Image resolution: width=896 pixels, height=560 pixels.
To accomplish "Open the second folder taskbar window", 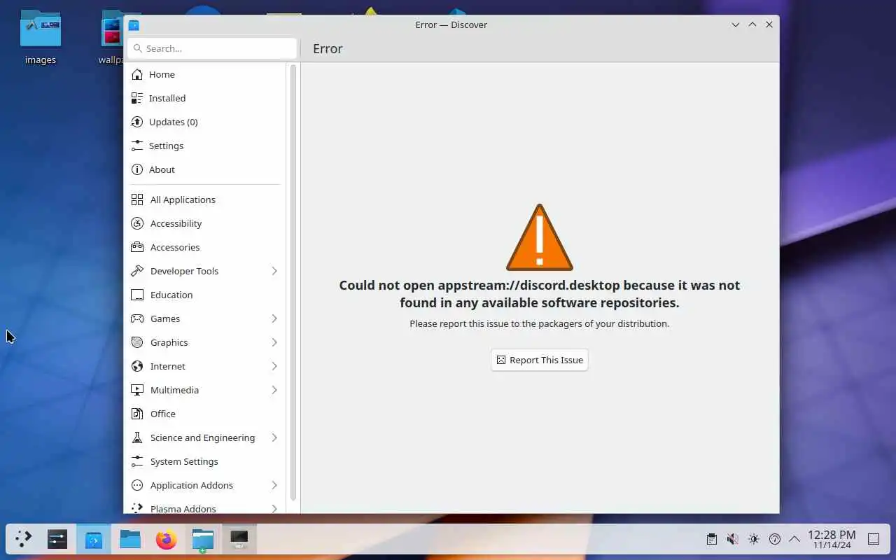I will point(203,539).
